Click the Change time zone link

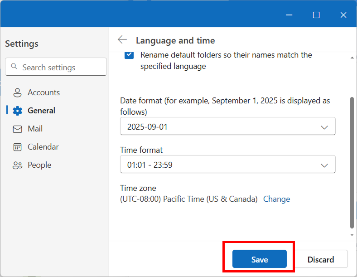276,199
